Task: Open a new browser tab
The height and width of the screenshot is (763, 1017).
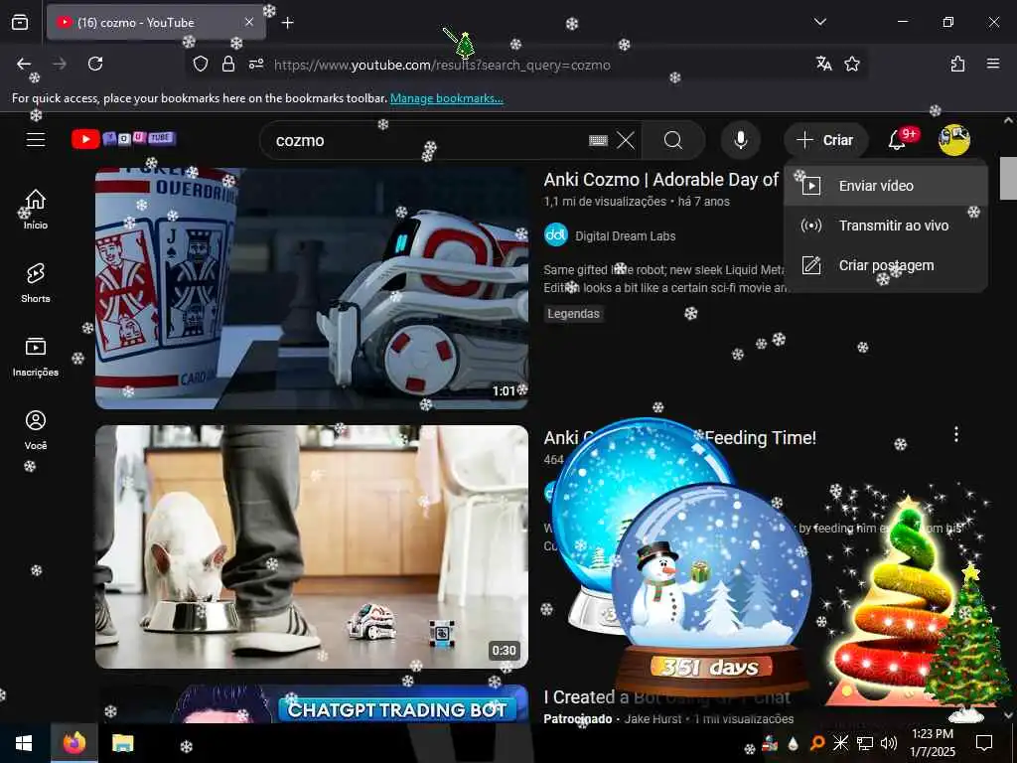Action: (288, 23)
